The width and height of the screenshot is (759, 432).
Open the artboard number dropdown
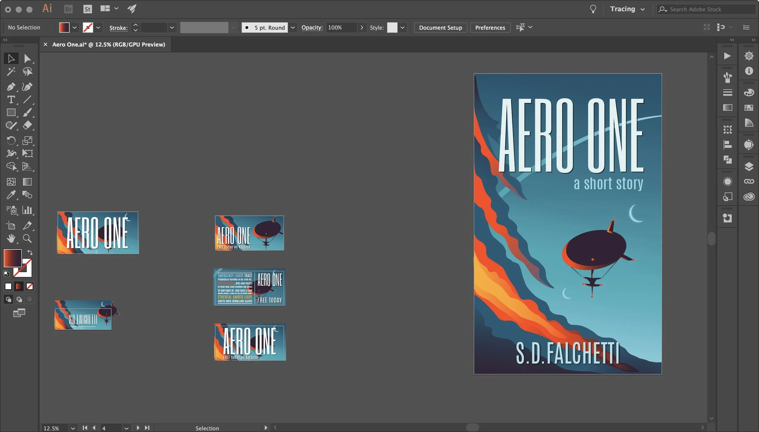[x=126, y=428]
